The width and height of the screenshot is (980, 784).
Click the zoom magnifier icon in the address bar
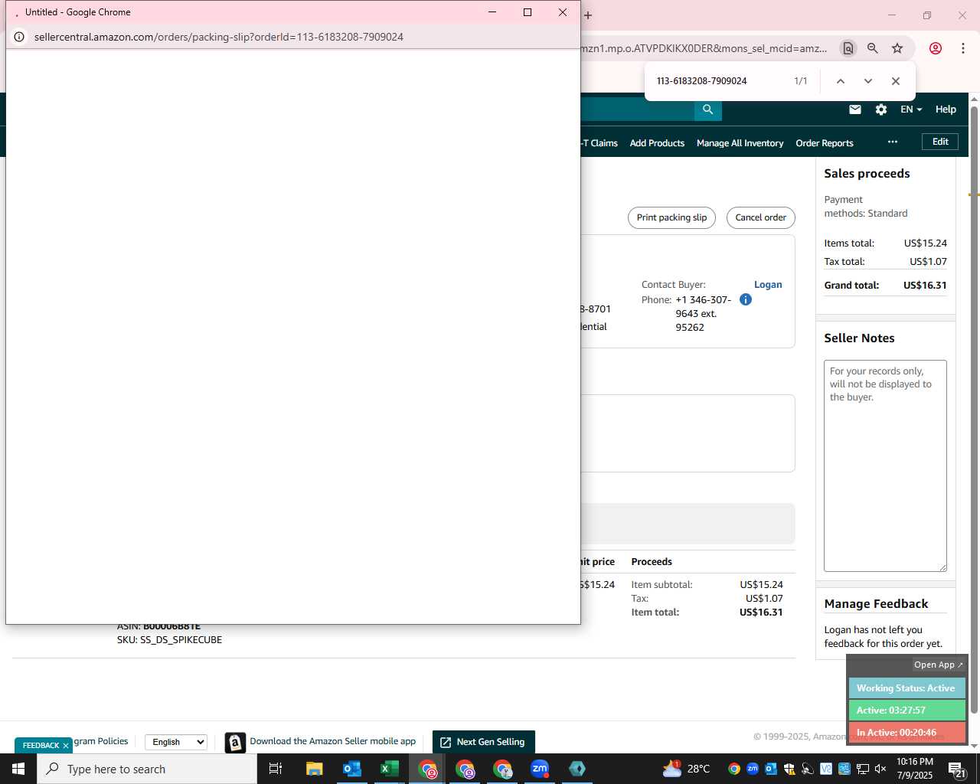pos(873,48)
